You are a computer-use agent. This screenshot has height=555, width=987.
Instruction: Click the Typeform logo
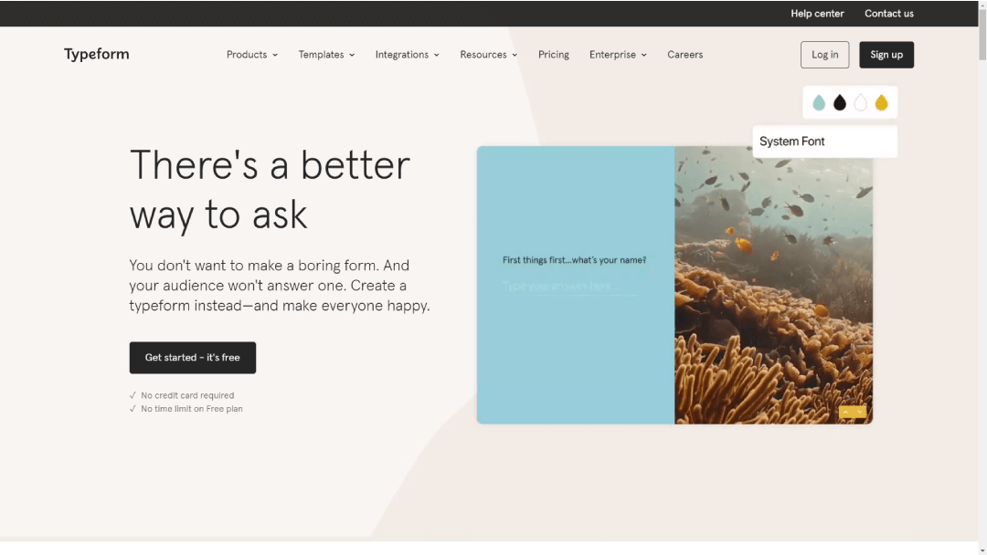click(x=96, y=54)
